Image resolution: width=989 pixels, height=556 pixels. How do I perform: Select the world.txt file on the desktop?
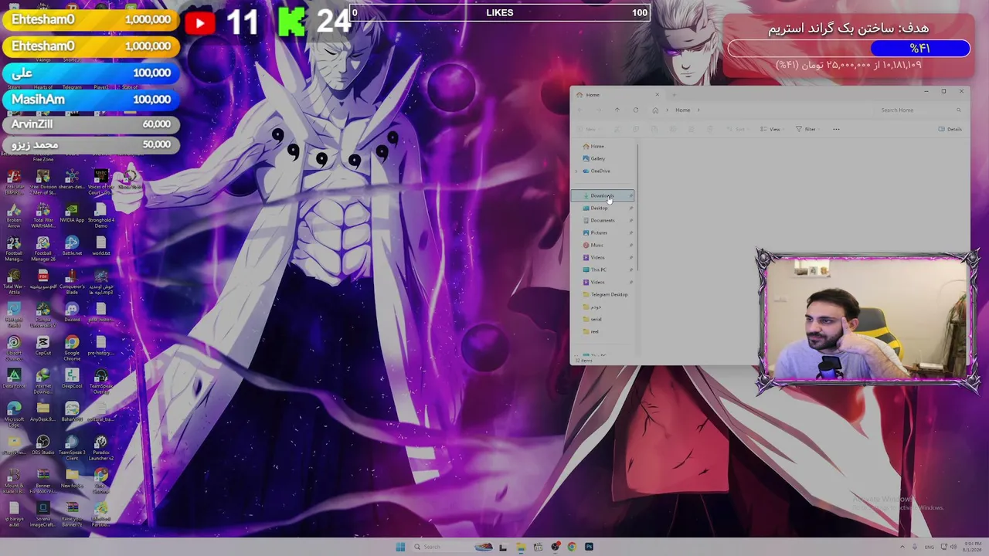coord(100,246)
